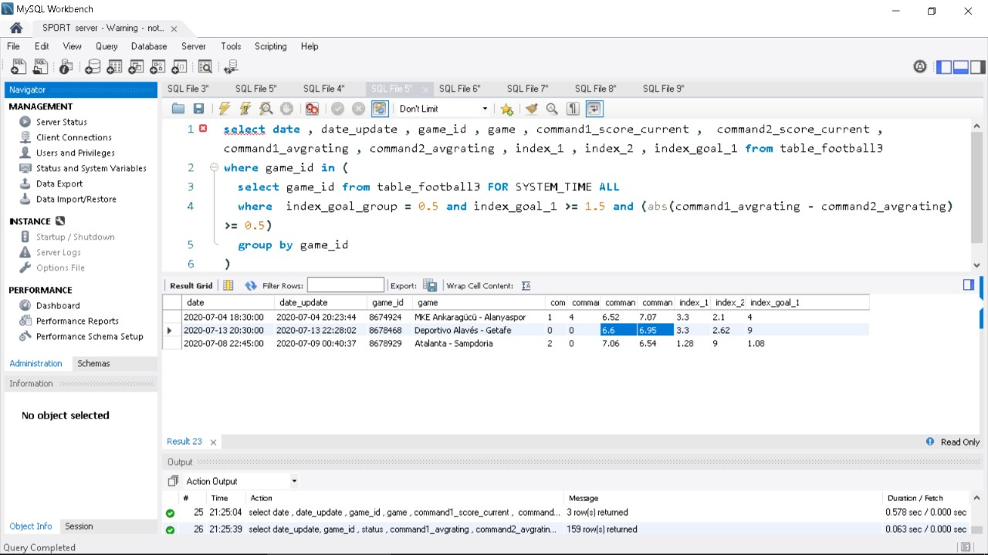Toggle word wrap in editor
The width and height of the screenshot is (988, 555).
(x=594, y=109)
